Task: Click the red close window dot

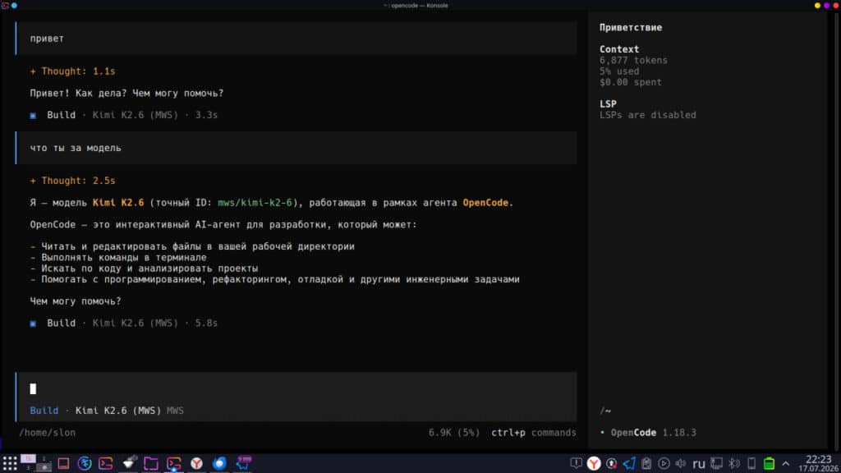Action: [x=835, y=6]
